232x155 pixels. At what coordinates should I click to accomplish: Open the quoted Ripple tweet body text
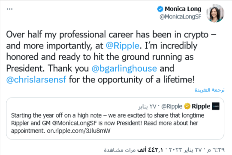click(108, 123)
